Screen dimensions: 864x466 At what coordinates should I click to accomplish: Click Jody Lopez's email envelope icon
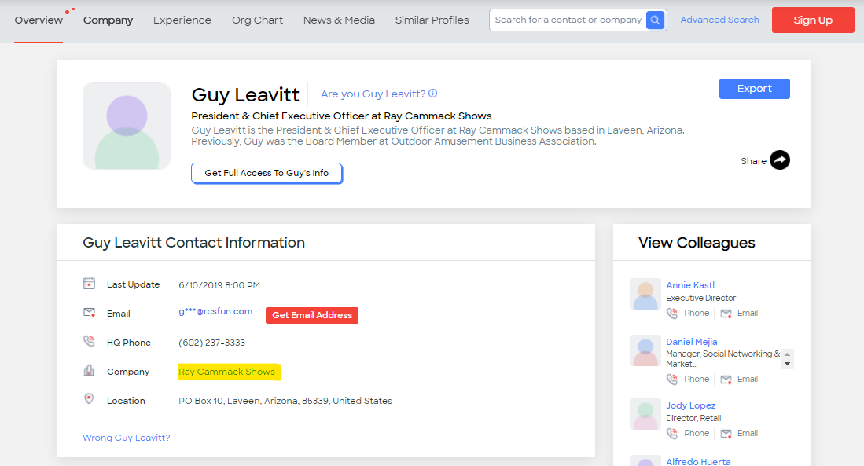pyautogui.click(x=726, y=434)
